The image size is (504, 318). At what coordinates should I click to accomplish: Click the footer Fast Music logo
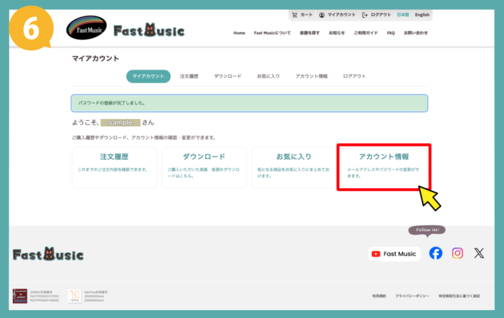48,254
